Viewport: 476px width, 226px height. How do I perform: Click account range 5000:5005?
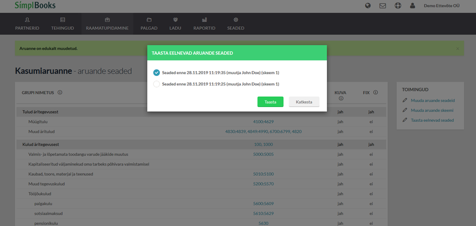pyautogui.click(x=263, y=154)
